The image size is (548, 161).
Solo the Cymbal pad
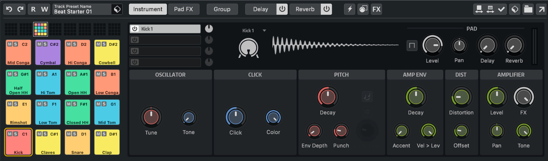click(x=45, y=44)
